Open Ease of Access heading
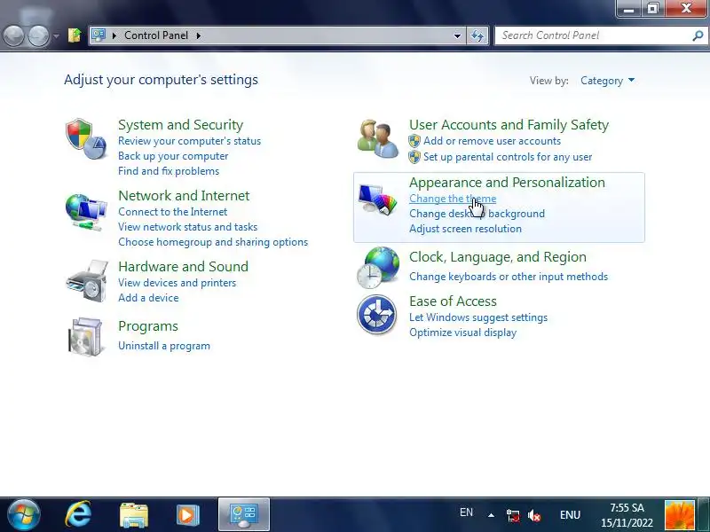This screenshot has width=710, height=532. click(453, 301)
